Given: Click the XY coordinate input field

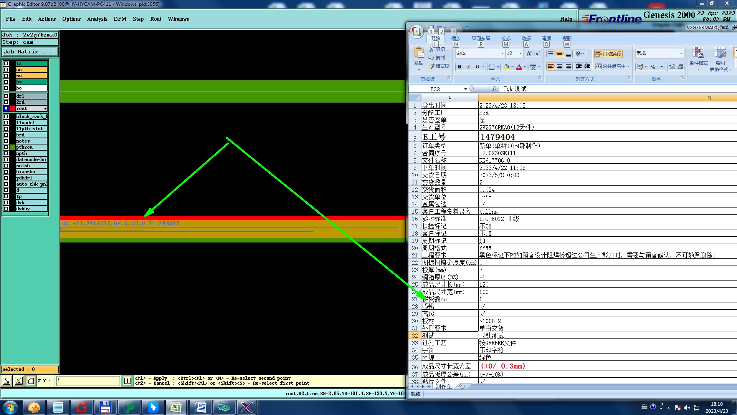Looking at the screenshot, I should point(88,381).
